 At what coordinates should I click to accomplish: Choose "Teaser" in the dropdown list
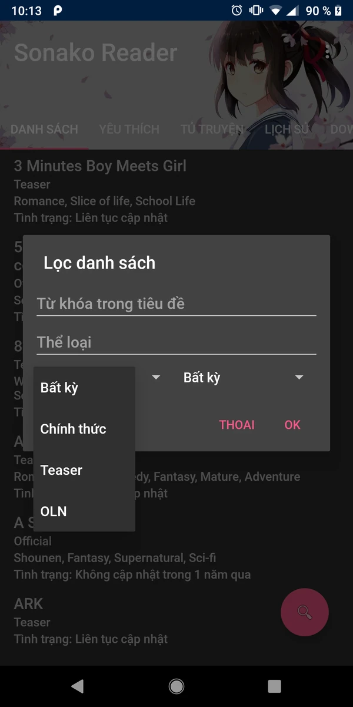pos(61,470)
